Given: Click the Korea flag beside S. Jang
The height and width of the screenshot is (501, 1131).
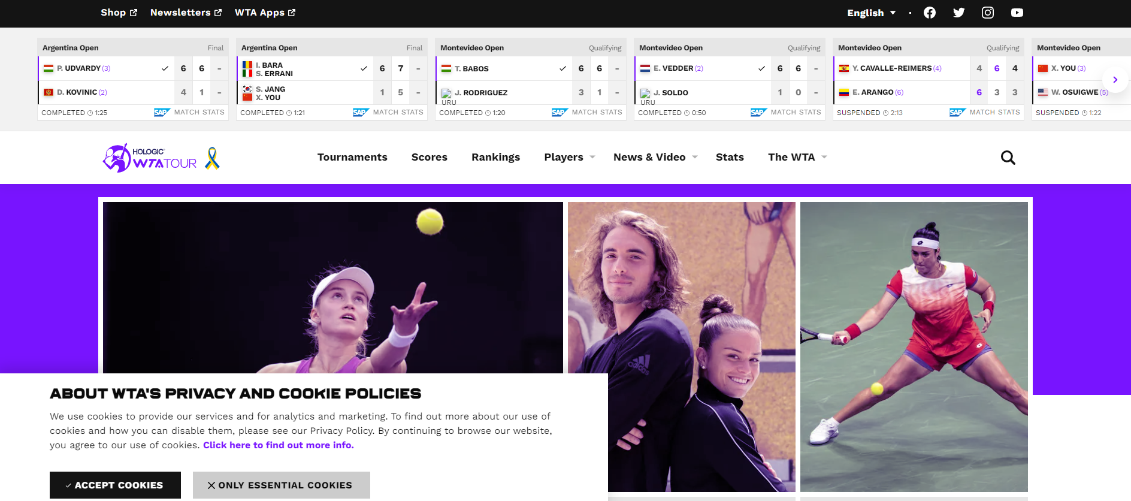Looking at the screenshot, I should click(x=247, y=89).
